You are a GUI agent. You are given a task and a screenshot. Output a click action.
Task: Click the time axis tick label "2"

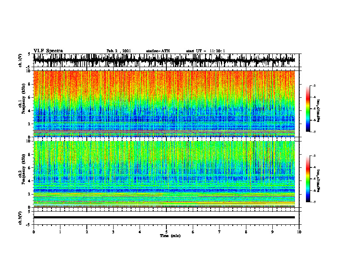87,232
